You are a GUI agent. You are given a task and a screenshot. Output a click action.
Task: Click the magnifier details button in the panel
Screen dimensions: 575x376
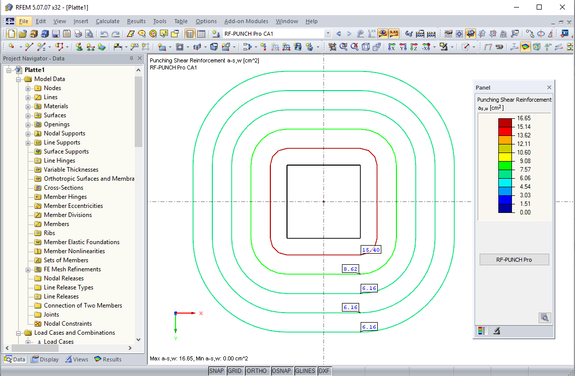(x=545, y=318)
